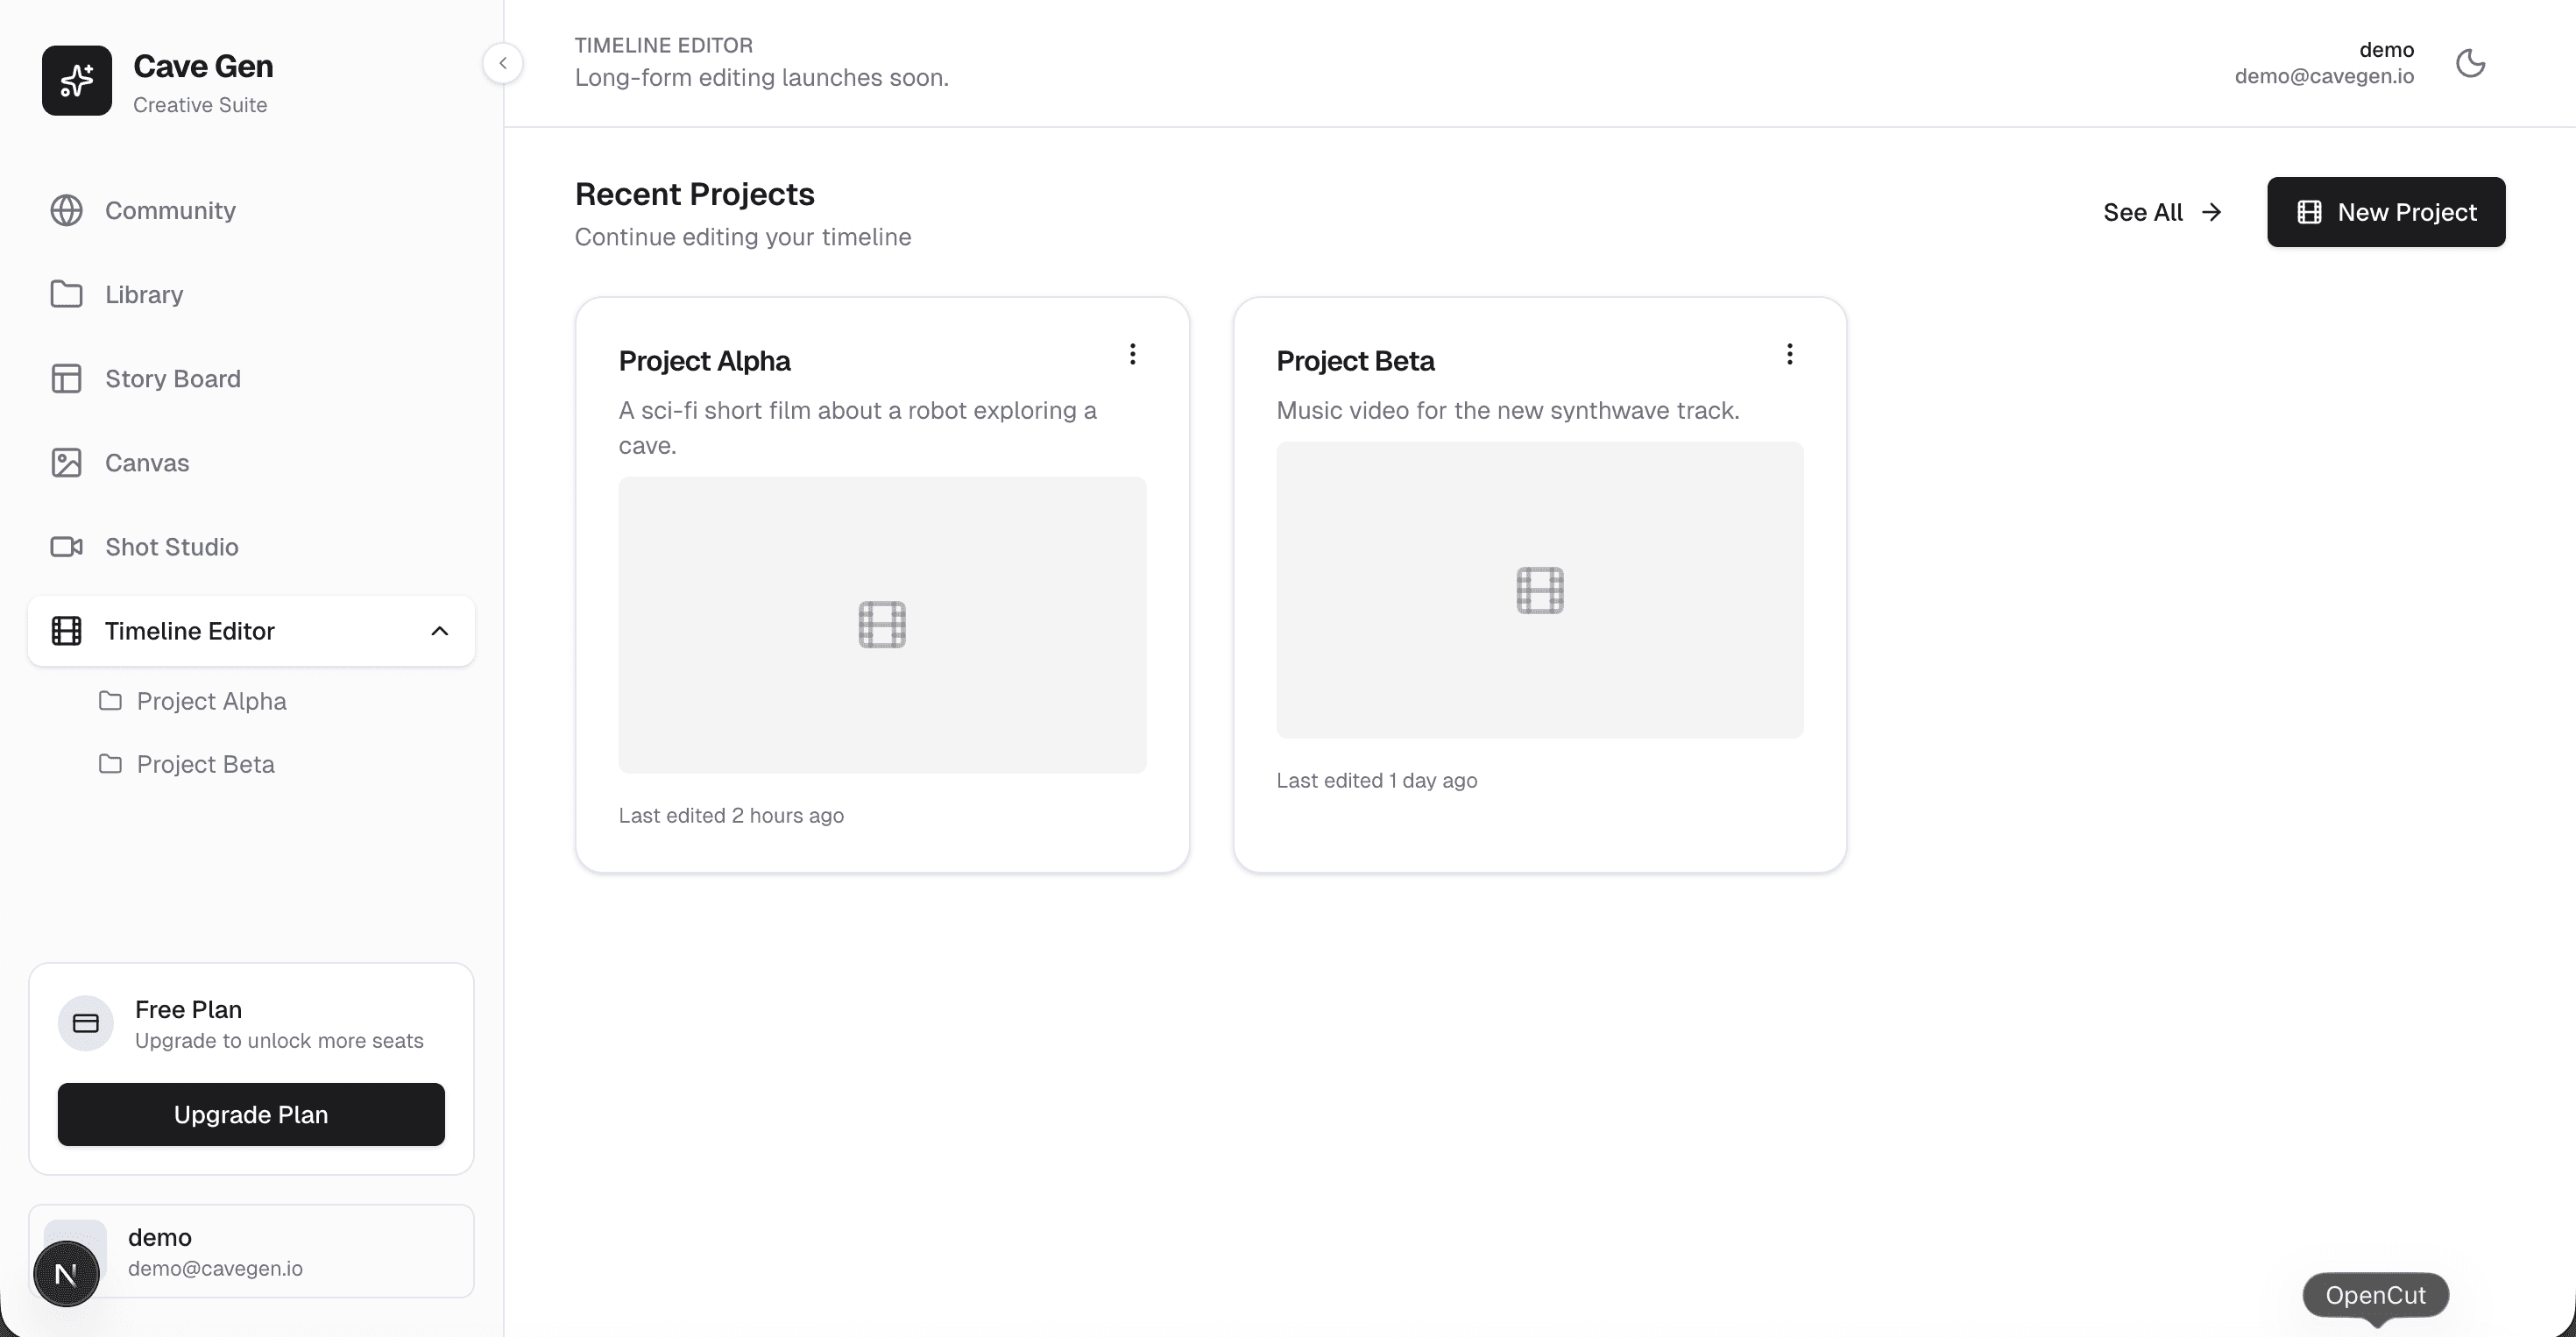Click the Cave Gen sparkle logo
The image size is (2576, 1337).
point(77,80)
